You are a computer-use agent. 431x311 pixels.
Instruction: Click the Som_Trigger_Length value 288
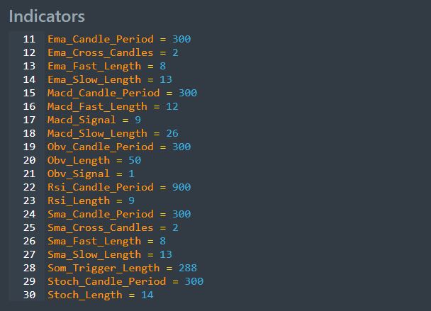coord(188,268)
